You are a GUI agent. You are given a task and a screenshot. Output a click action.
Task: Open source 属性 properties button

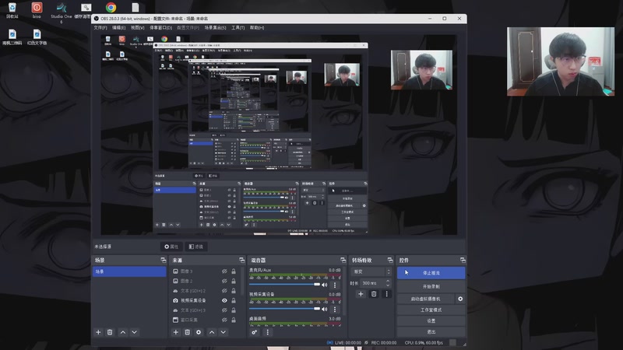click(x=171, y=247)
